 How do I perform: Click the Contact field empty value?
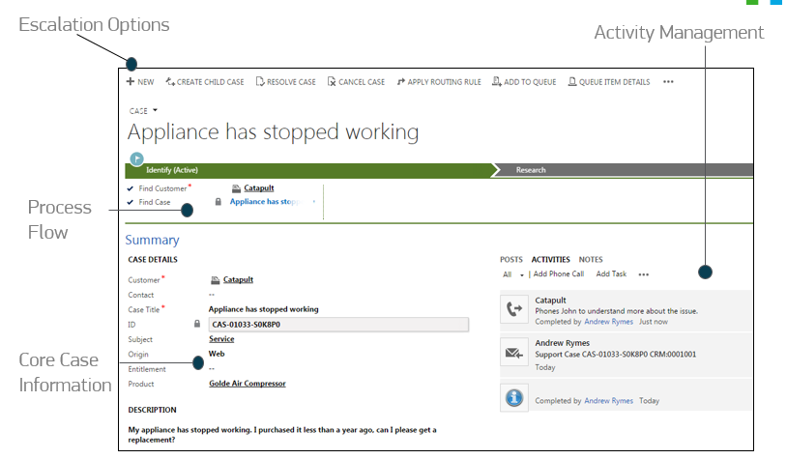tap(212, 295)
